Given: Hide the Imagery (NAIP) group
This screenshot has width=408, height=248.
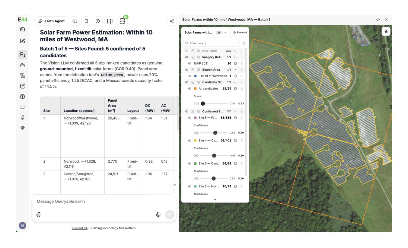Looking at the screenshot, I should coord(186,57).
